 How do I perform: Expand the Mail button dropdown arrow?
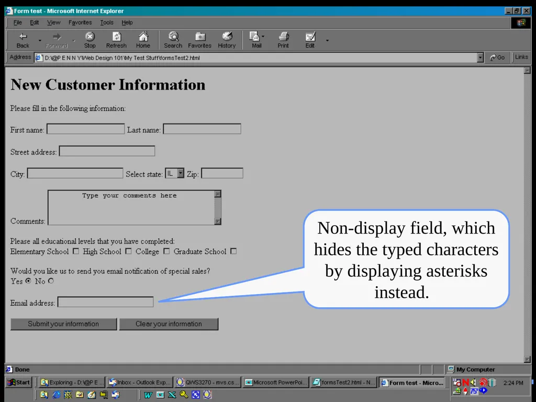tap(263, 36)
